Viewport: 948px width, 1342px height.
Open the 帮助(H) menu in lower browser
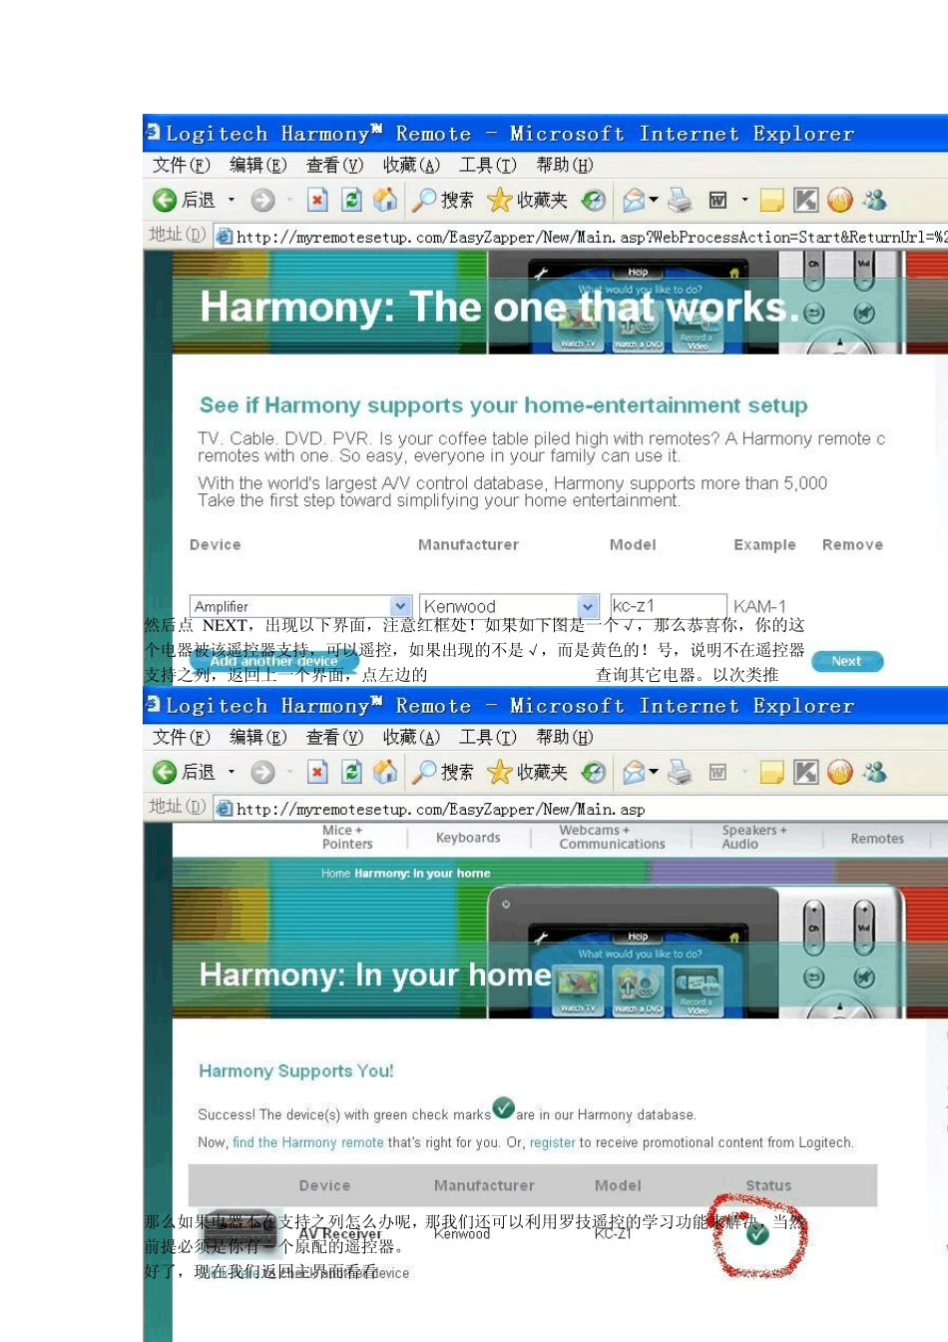565,737
